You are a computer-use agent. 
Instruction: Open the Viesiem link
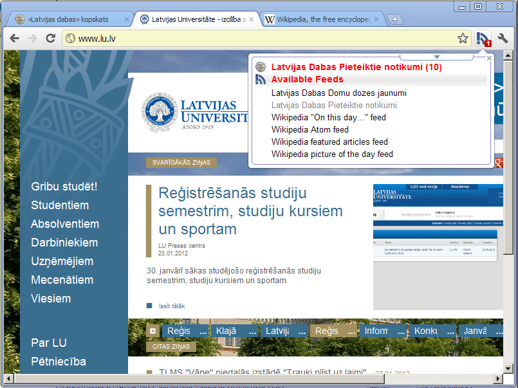tap(51, 299)
